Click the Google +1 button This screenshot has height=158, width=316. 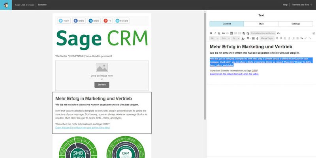107,21
